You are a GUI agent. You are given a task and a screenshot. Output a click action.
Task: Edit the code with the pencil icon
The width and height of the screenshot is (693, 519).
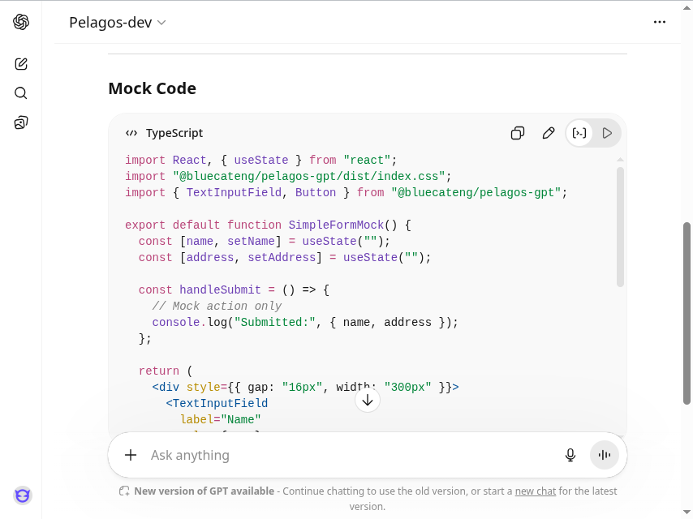549,133
